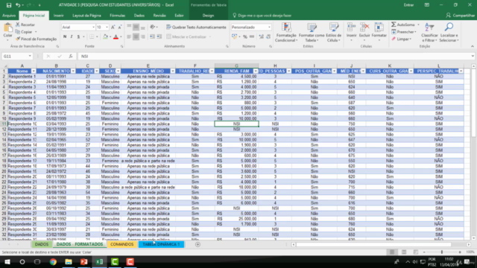Image resolution: width=477 pixels, height=268 pixels.
Task: Open TABELA DINÂMICA 1 sheet
Action: coord(161,244)
